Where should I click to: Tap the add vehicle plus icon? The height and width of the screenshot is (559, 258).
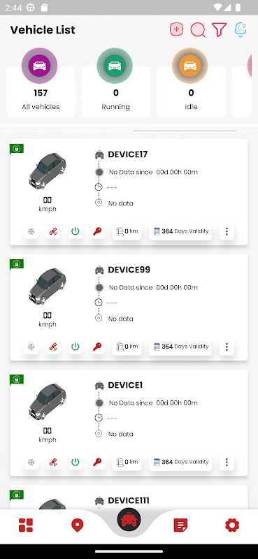coord(176,29)
